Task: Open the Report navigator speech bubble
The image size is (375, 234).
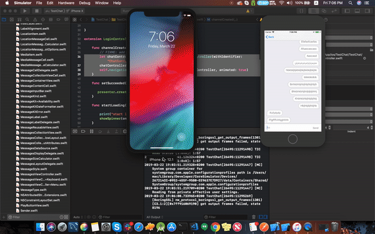Action: [x=66, y=19]
